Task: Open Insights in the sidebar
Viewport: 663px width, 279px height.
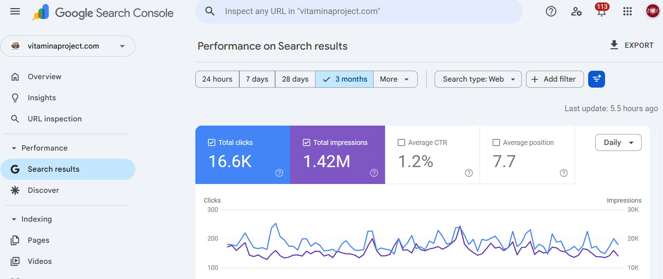Action: point(41,98)
